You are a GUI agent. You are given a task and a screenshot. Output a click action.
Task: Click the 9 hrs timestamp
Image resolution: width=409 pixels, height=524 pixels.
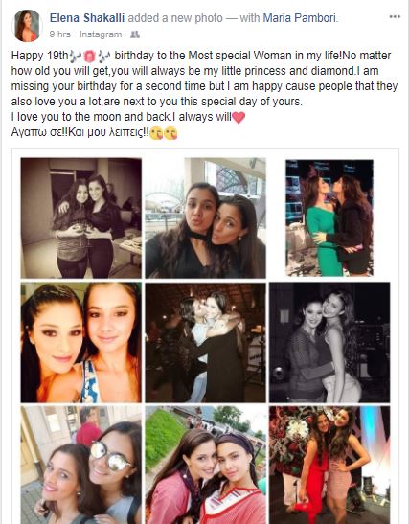(x=59, y=34)
